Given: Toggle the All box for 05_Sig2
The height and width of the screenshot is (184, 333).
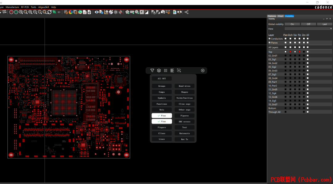Looking at the screenshot, I should pos(308,67).
